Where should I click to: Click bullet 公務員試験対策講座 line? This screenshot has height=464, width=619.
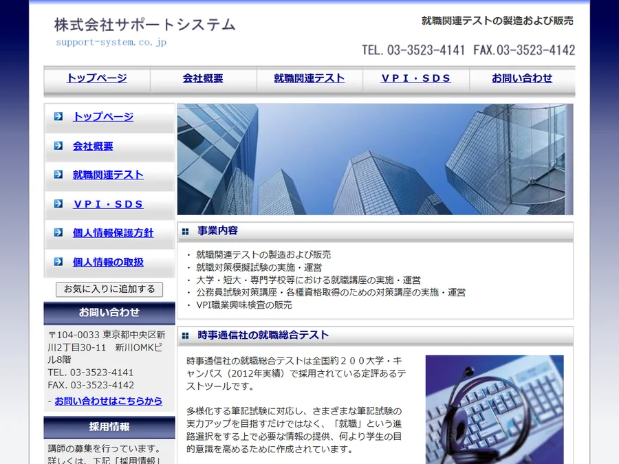click(x=331, y=292)
